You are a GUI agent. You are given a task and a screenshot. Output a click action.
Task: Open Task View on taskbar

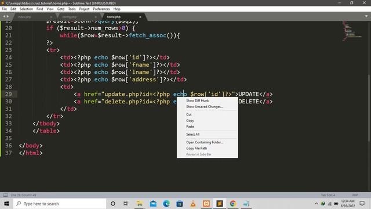click(x=126, y=204)
